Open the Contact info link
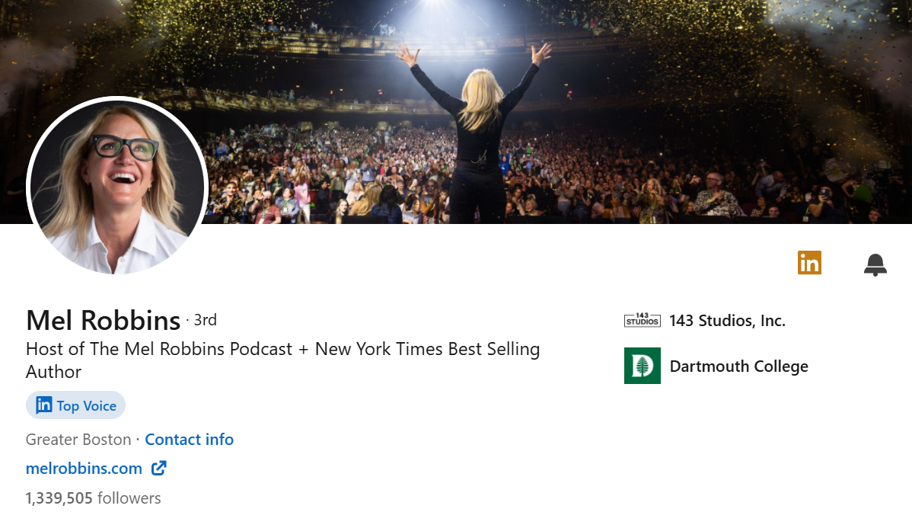The width and height of the screenshot is (912, 512). click(x=189, y=440)
